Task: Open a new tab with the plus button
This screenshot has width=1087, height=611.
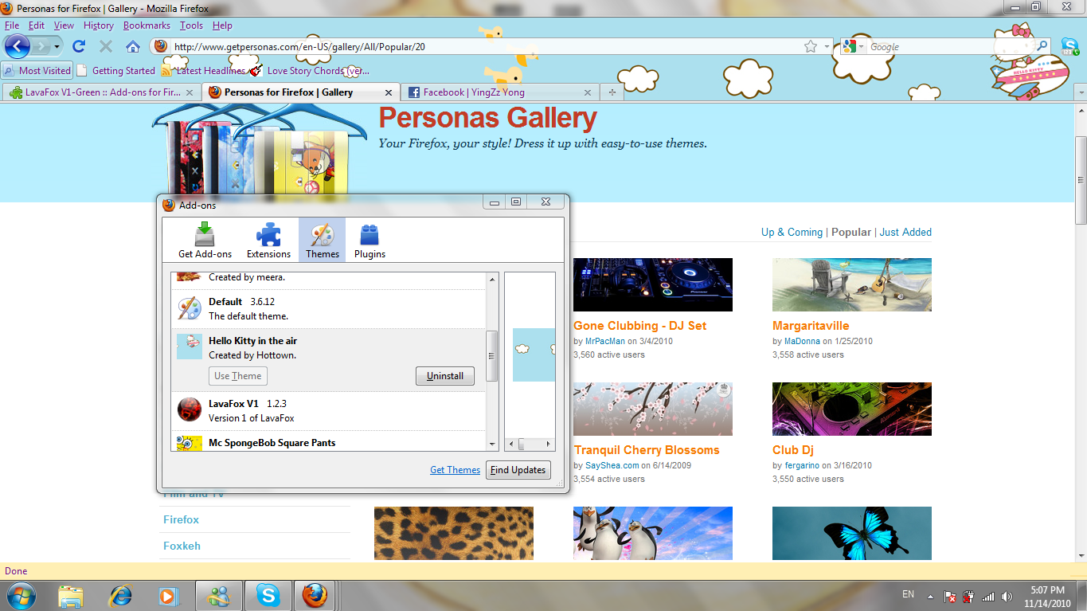Action: [612, 92]
